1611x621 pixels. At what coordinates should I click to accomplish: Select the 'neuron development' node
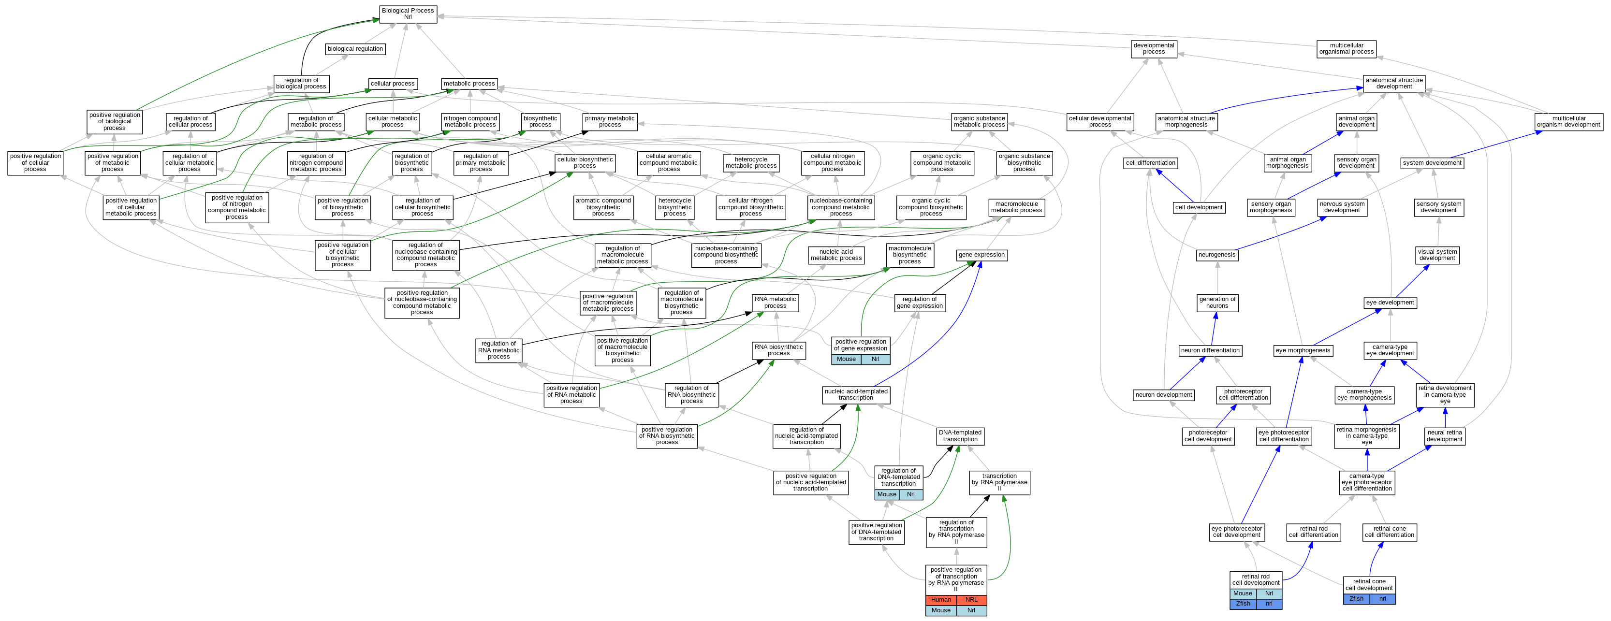point(1164,395)
